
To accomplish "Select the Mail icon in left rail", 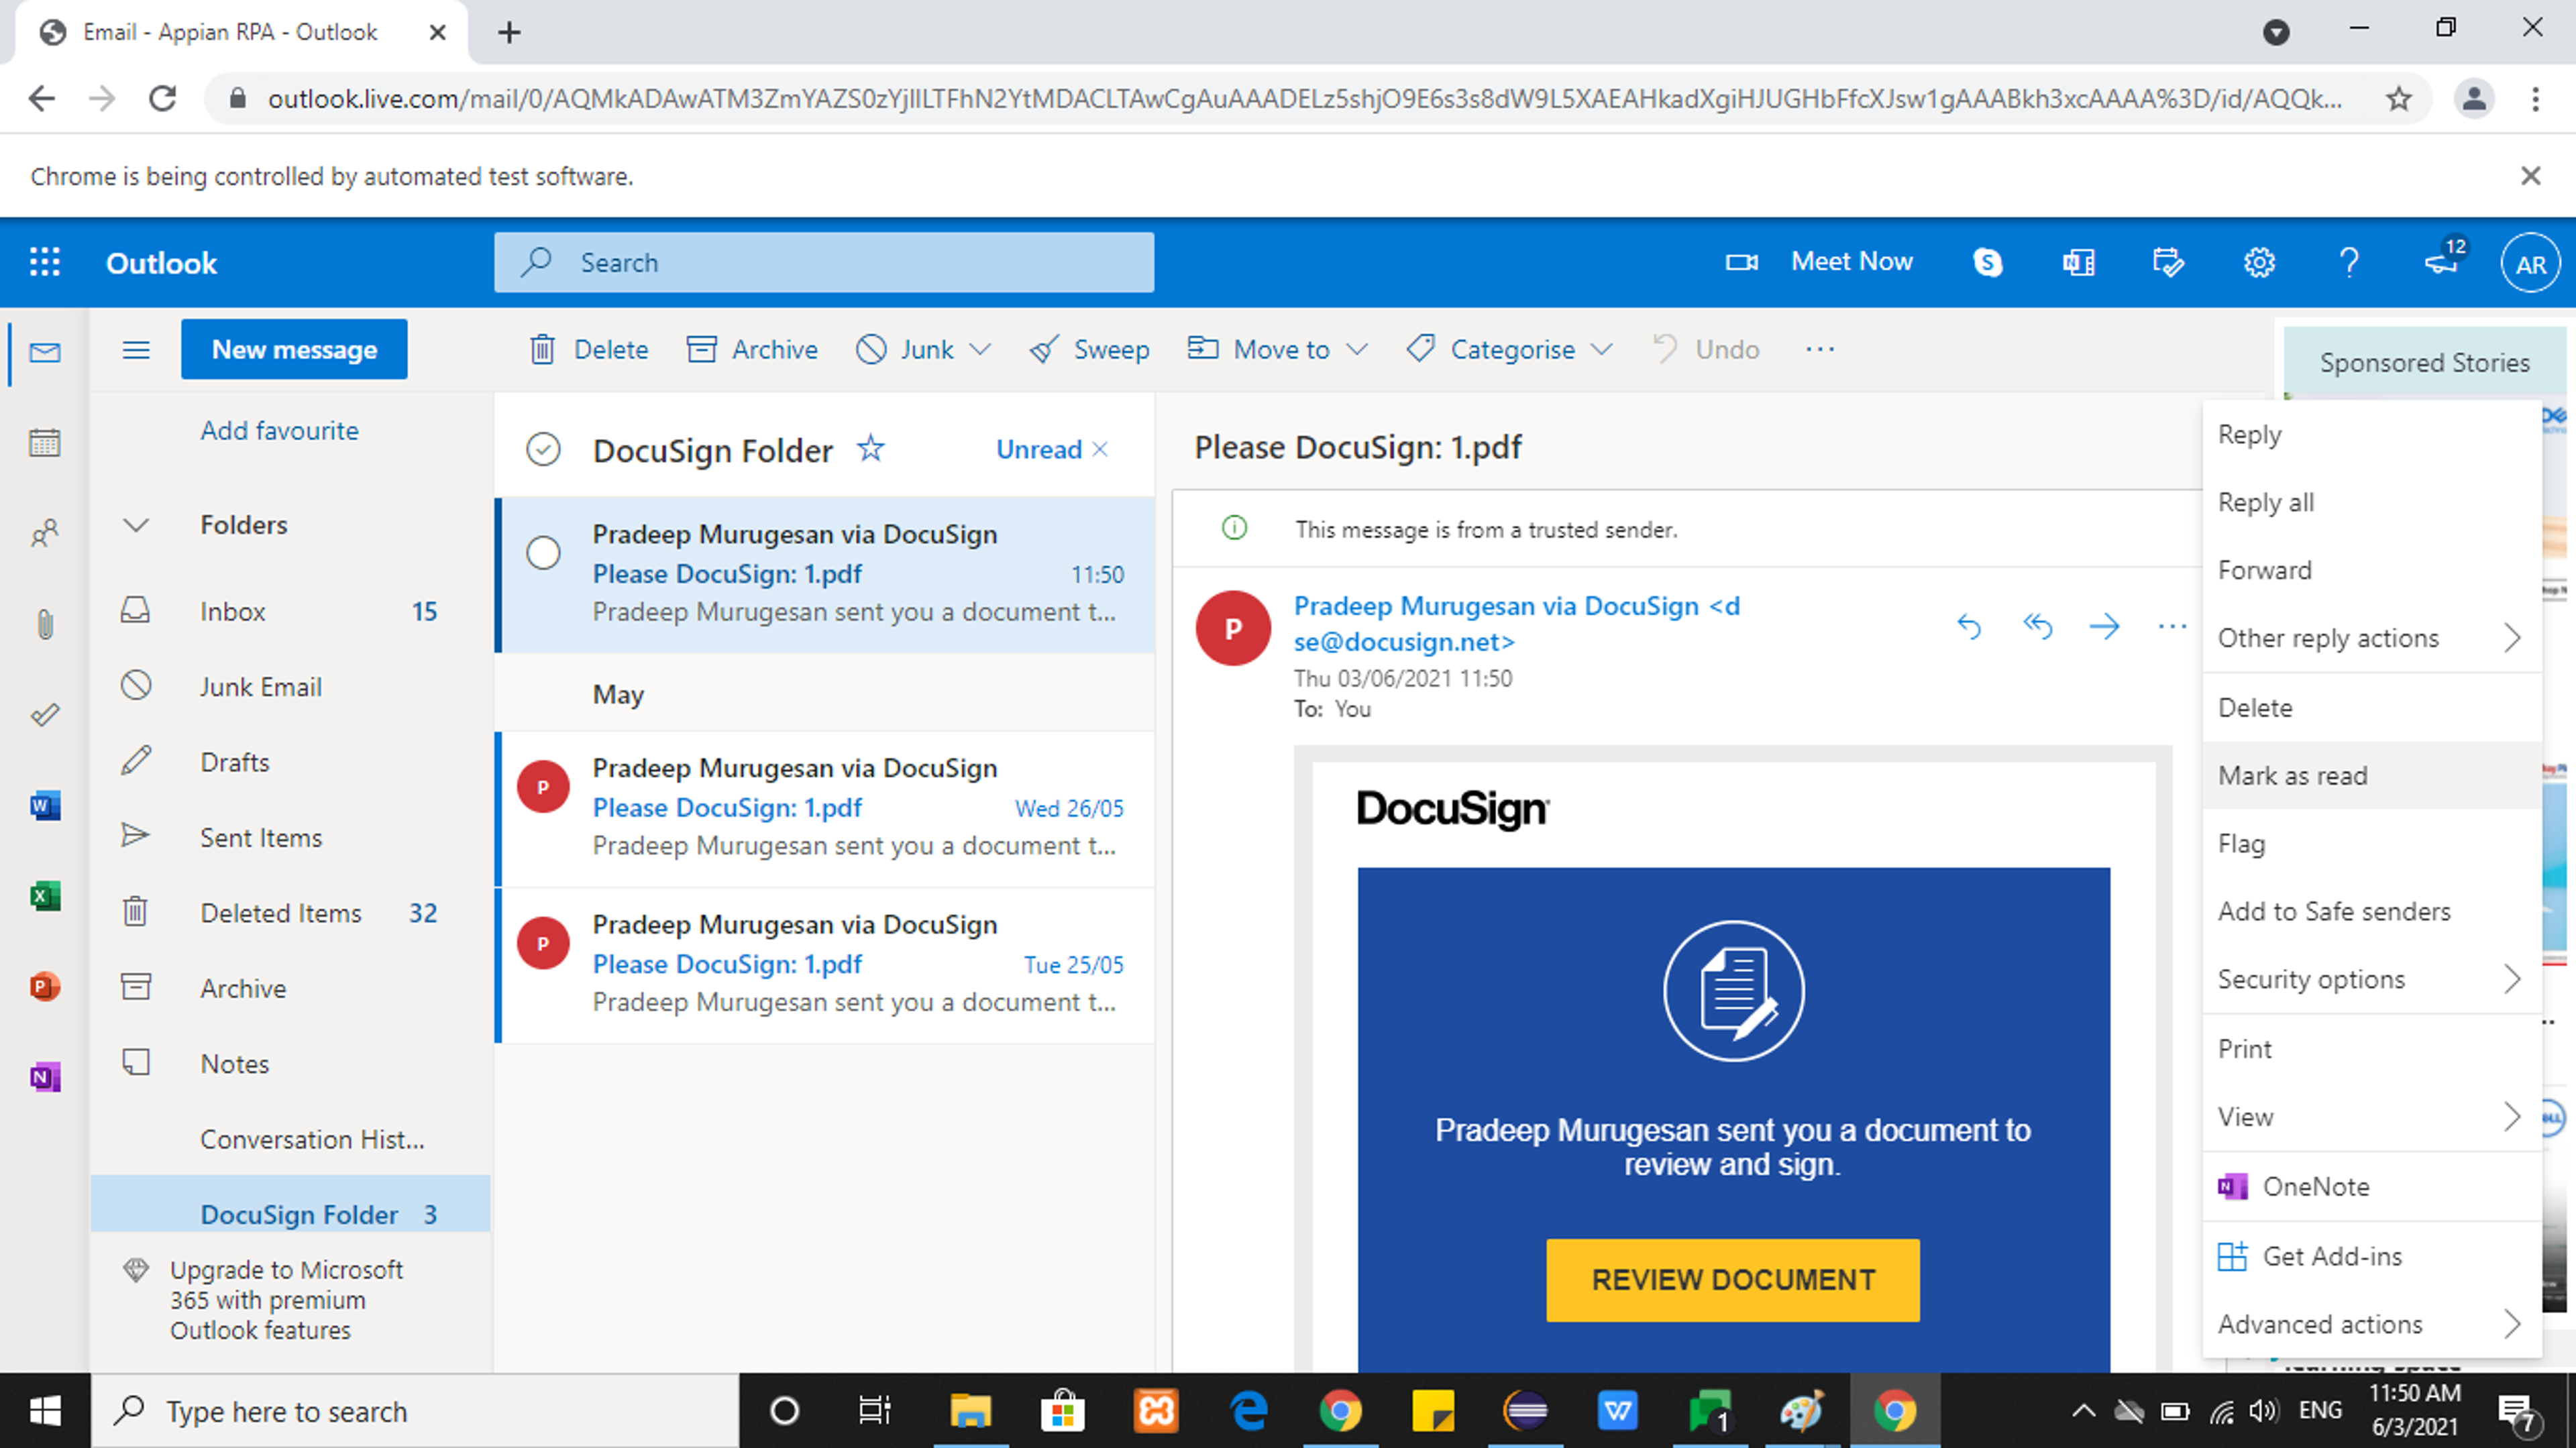I will (45, 352).
